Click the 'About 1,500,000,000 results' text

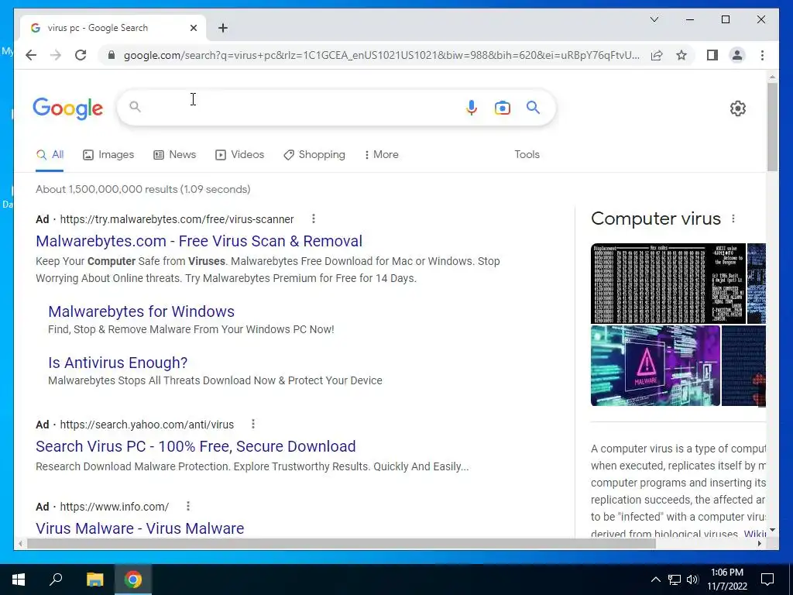[143, 189]
